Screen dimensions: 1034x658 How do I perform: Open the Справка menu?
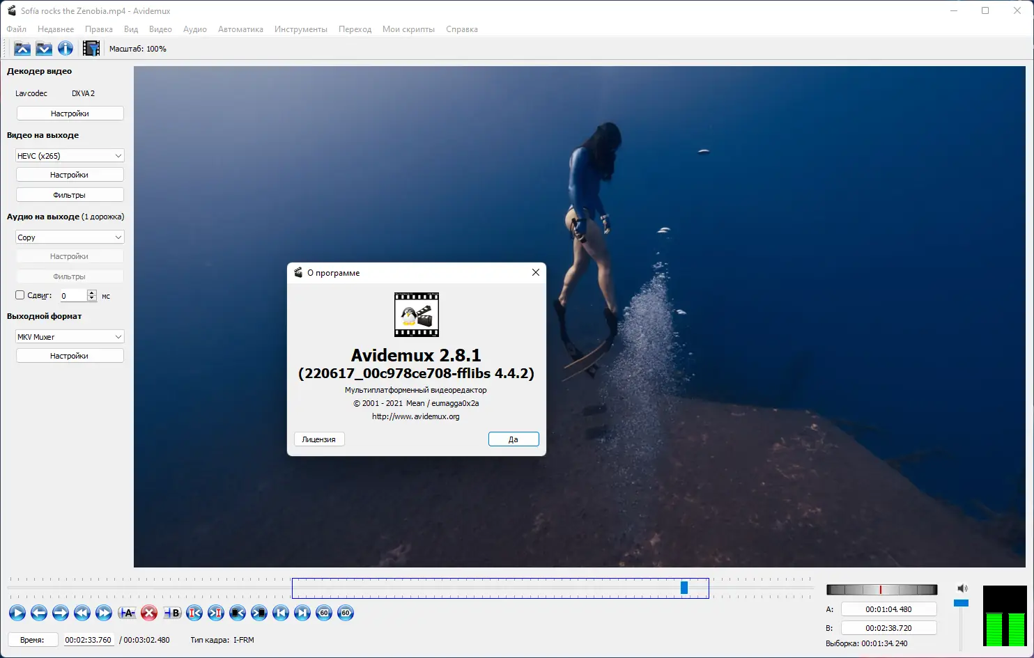(x=461, y=29)
